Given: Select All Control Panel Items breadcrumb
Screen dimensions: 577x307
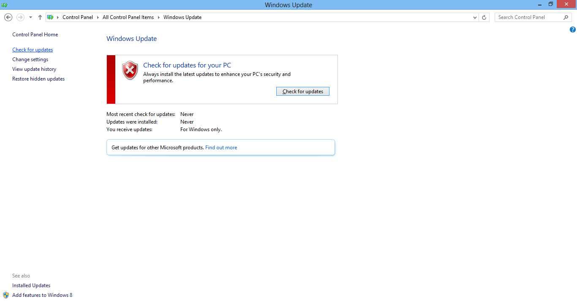Looking at the screenshot, I should [128, 17].
